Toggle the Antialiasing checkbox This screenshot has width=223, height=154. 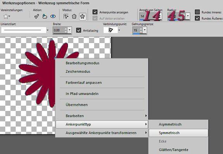(79, 30)
